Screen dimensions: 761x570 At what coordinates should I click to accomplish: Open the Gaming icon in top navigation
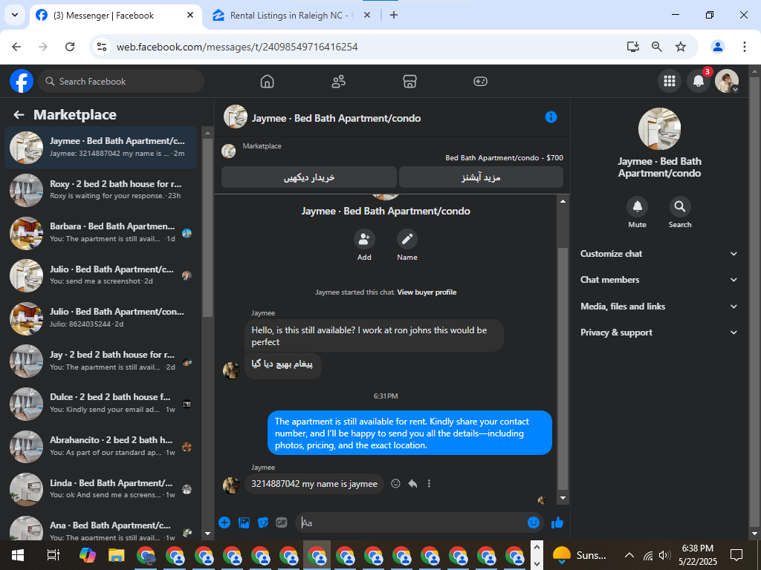[481, 82]
